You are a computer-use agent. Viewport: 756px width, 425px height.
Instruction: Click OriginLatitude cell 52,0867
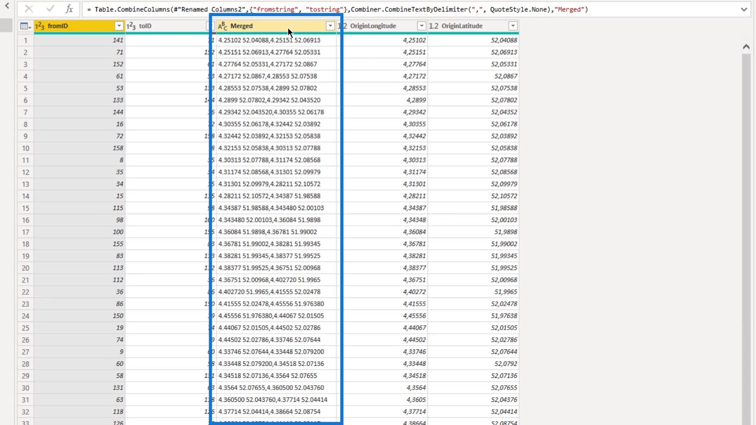tap(473, 76)
